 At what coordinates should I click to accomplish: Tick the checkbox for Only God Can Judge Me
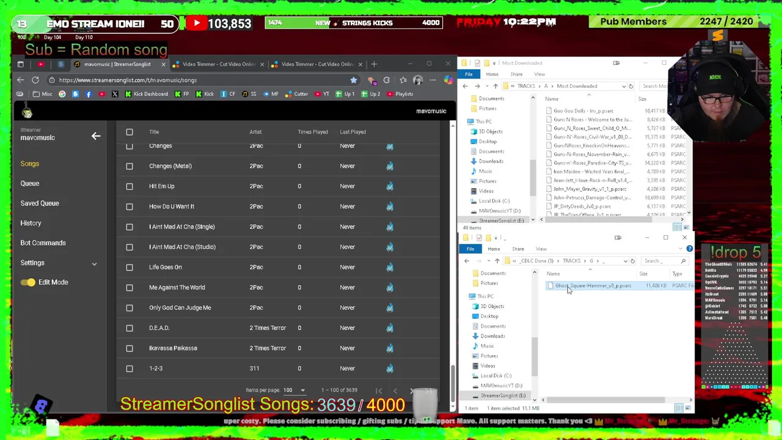[130, 307]
